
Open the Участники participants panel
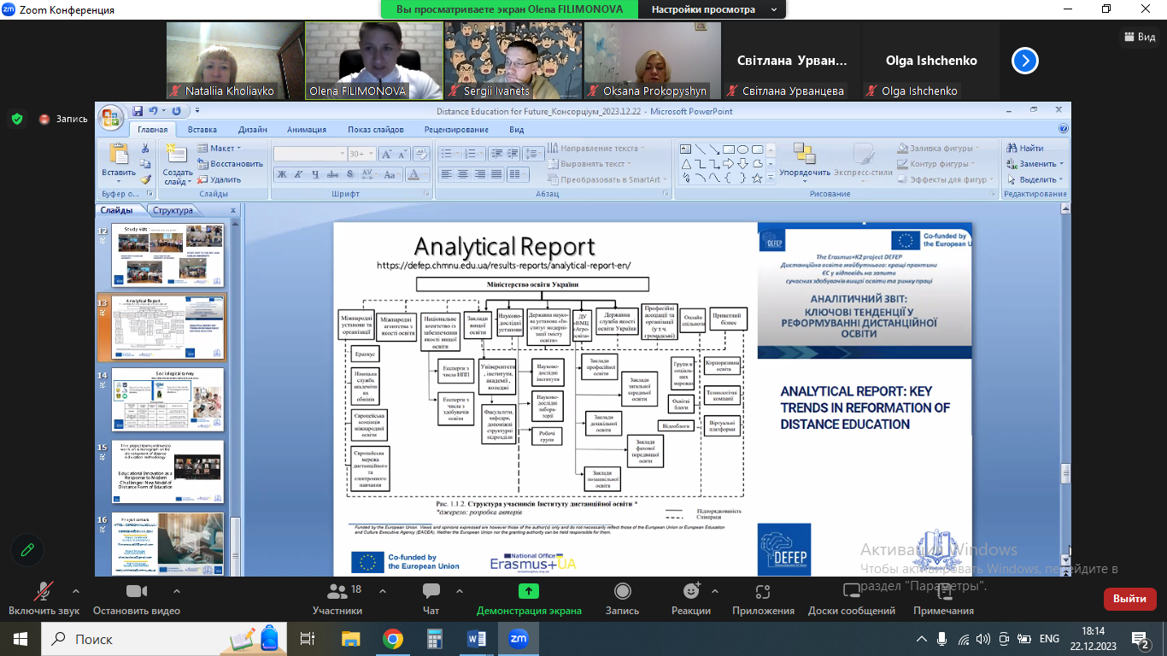[337, 592]
